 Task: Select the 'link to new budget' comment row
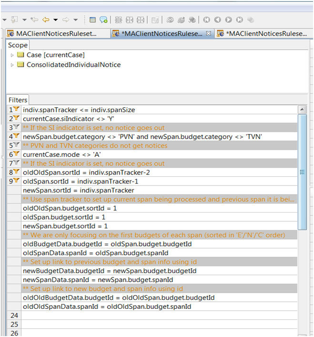pyautogui.click(x=159, y=289)
